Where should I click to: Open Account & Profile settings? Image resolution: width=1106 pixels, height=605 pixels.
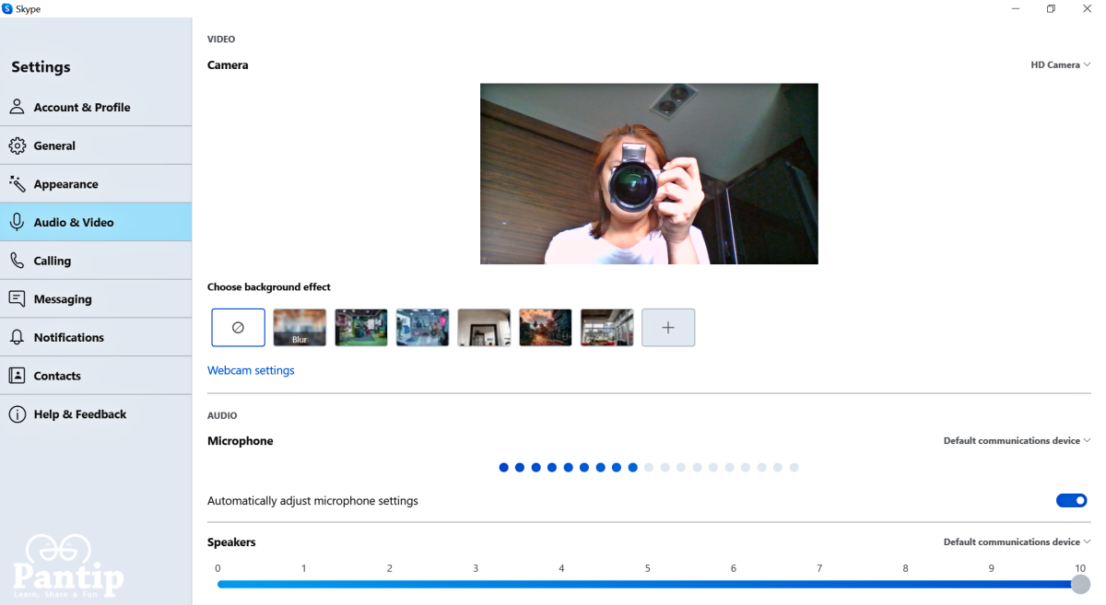[96, 107]
